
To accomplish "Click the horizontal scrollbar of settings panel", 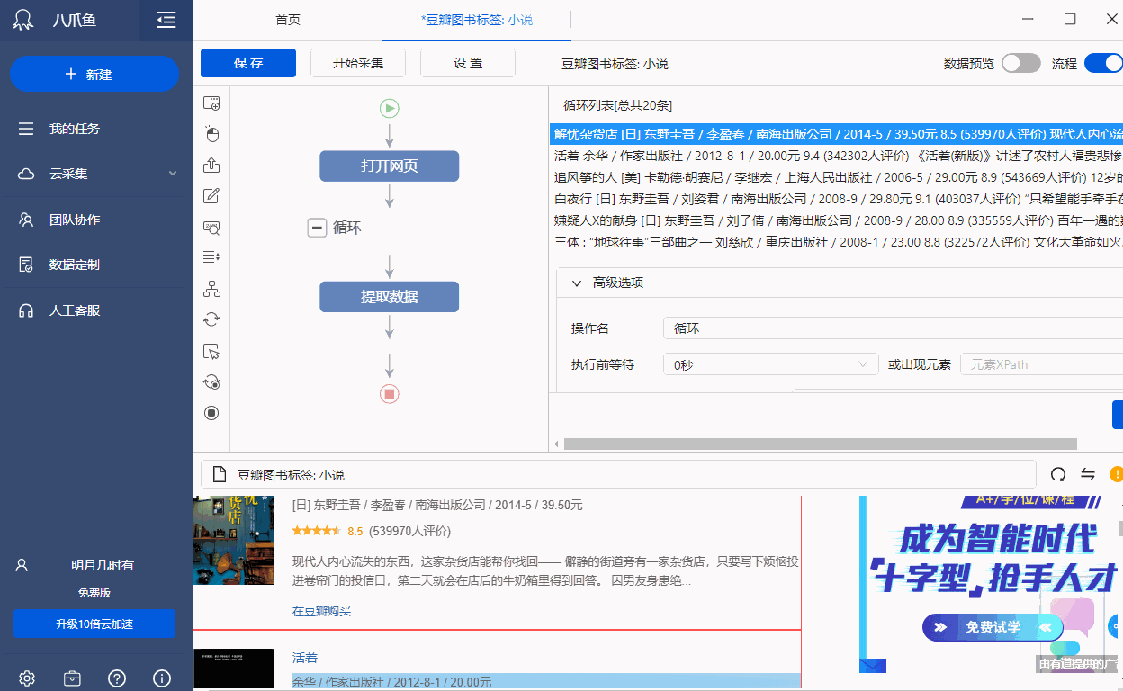I will coord(820,444).
